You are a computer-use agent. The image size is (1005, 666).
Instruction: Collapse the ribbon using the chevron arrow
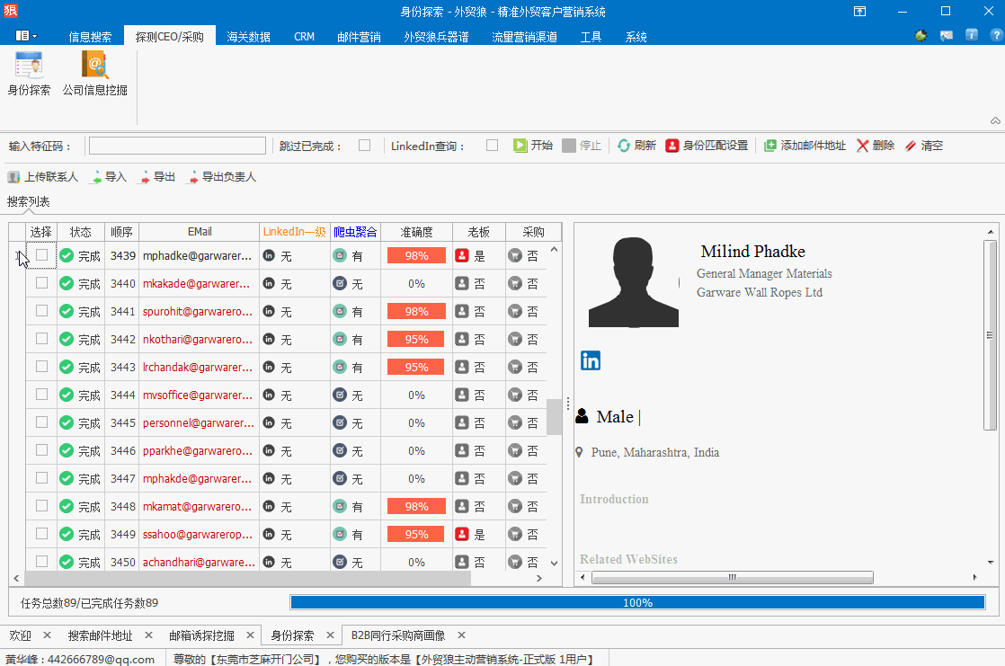click(x=995, y=120)
